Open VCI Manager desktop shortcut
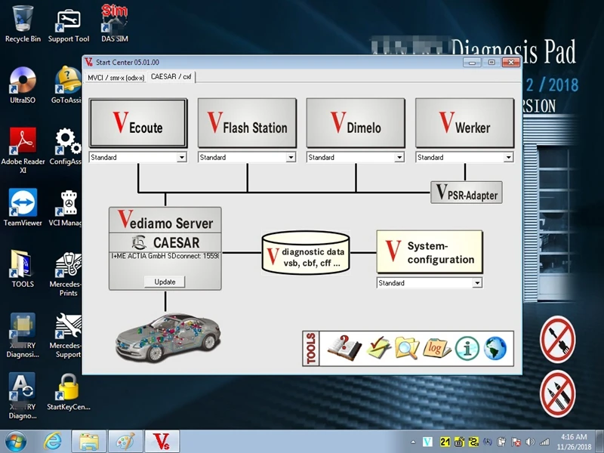The height and width of the screenshot is (453, 604). tap(67, 208)
